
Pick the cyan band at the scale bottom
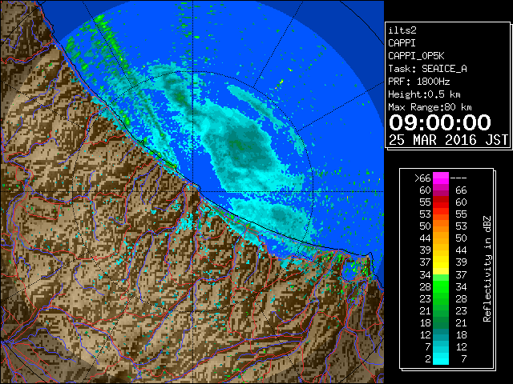click(441, 359)
